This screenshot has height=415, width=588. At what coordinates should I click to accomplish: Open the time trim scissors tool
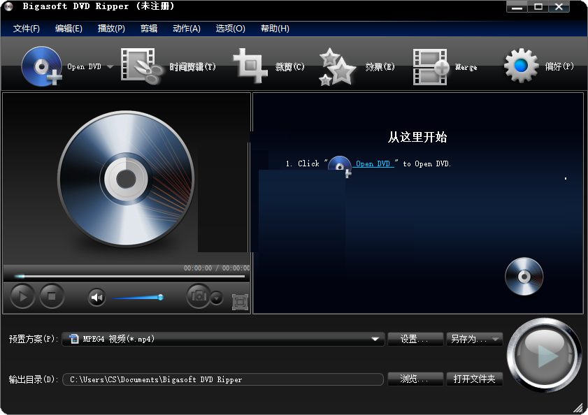pyautogui.click(x=141, y=66)
